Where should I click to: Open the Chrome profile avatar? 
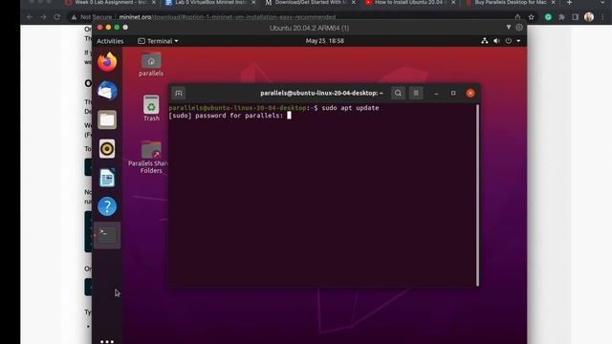pyautogui.click(x=589, y=17)
